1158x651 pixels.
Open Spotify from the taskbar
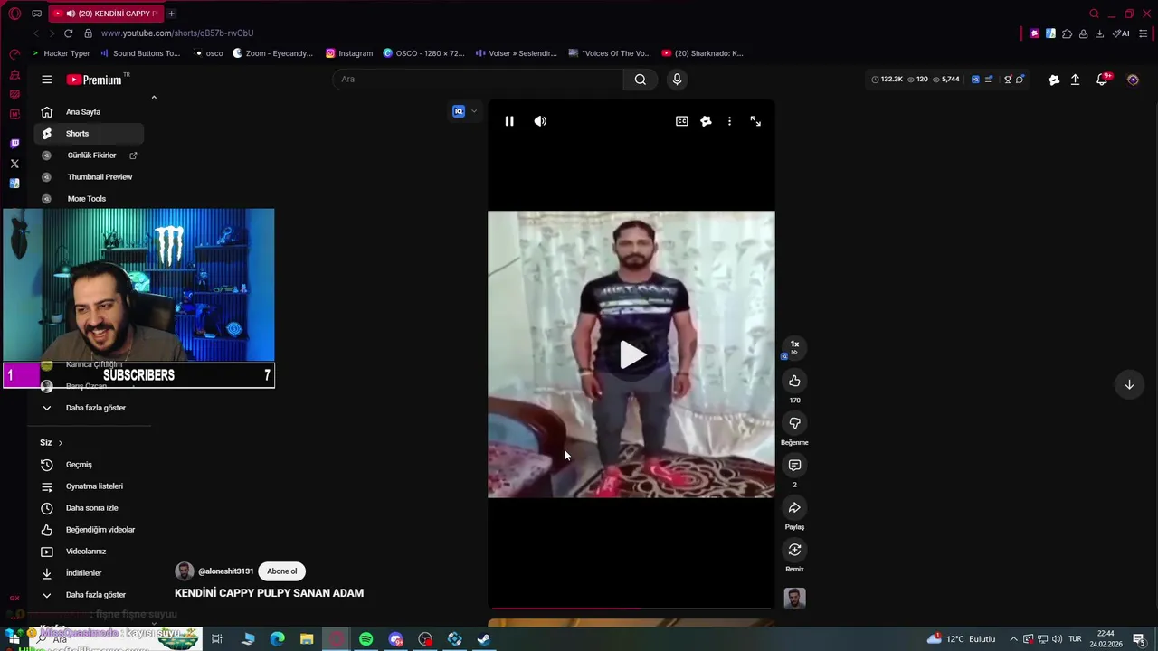click(x=365, y=639)
